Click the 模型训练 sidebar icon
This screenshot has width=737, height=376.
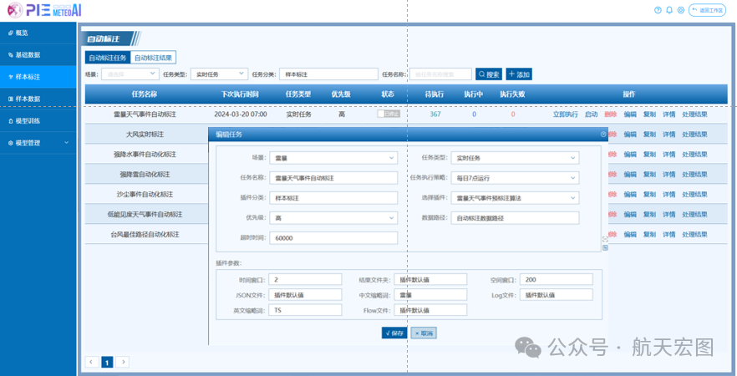[x=9, y=121]
